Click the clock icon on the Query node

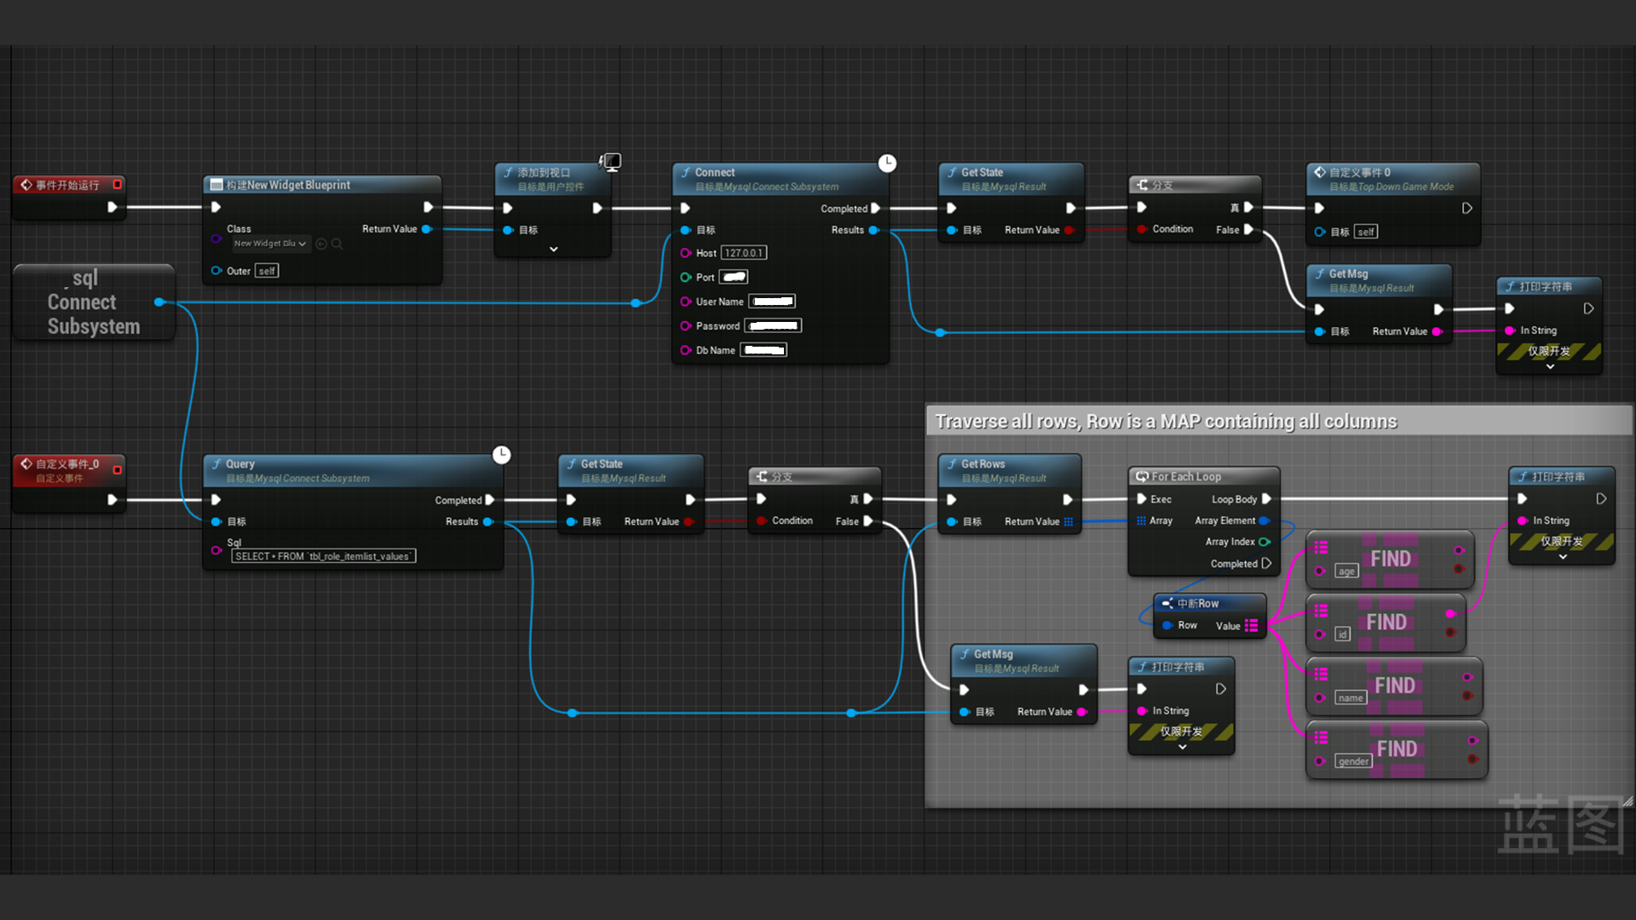[502, 455]
